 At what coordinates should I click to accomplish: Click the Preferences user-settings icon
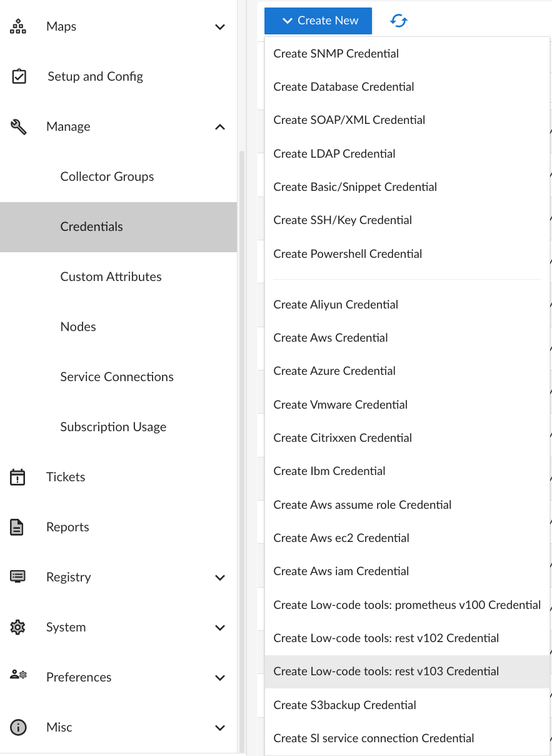click(18, 675)
